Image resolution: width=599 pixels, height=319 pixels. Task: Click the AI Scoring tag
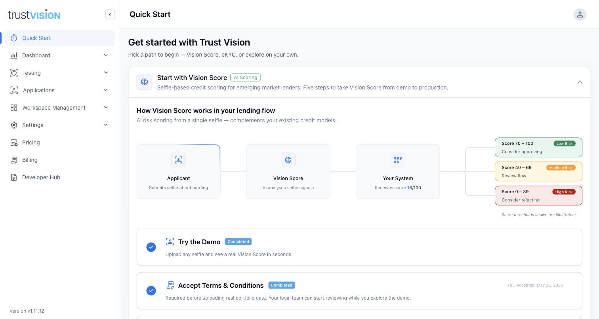point(246,78)
